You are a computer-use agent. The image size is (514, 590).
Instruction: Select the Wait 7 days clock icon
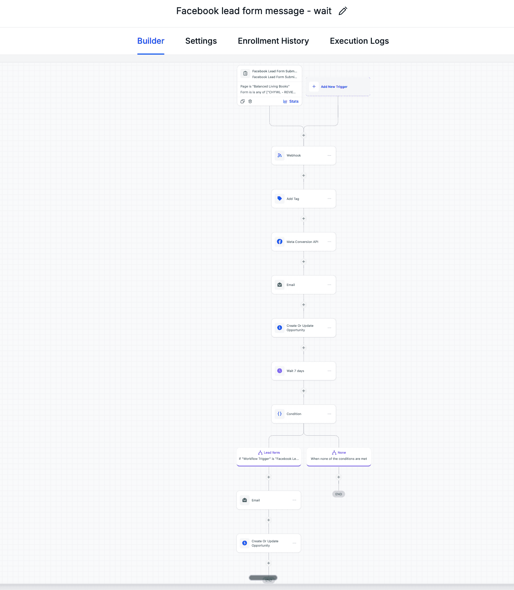pos(279,371)
